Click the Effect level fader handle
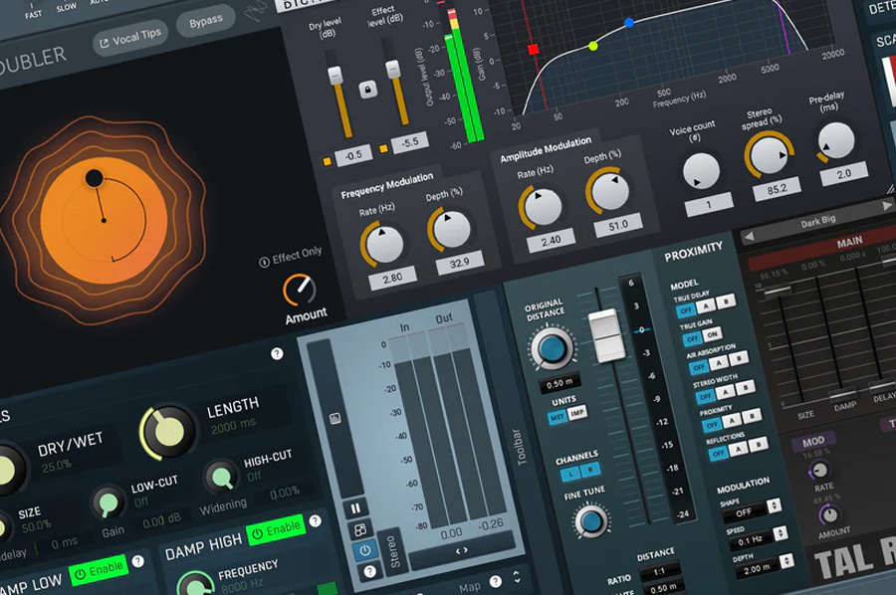Viewport: 896px width, 595px height. tap(392, 69)
